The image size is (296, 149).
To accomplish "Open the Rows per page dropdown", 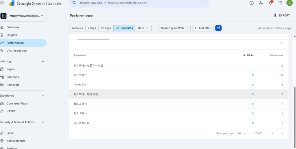I will click(242, 133).
